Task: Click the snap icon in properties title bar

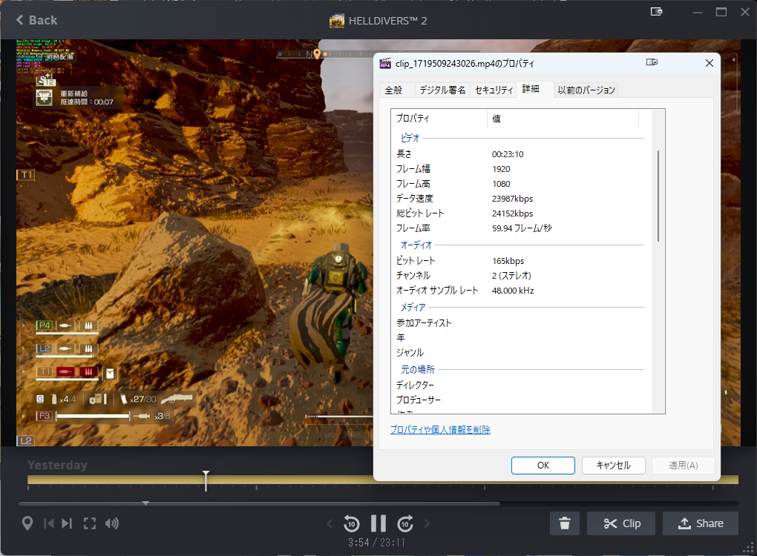Action: click(x=652, y=62)
